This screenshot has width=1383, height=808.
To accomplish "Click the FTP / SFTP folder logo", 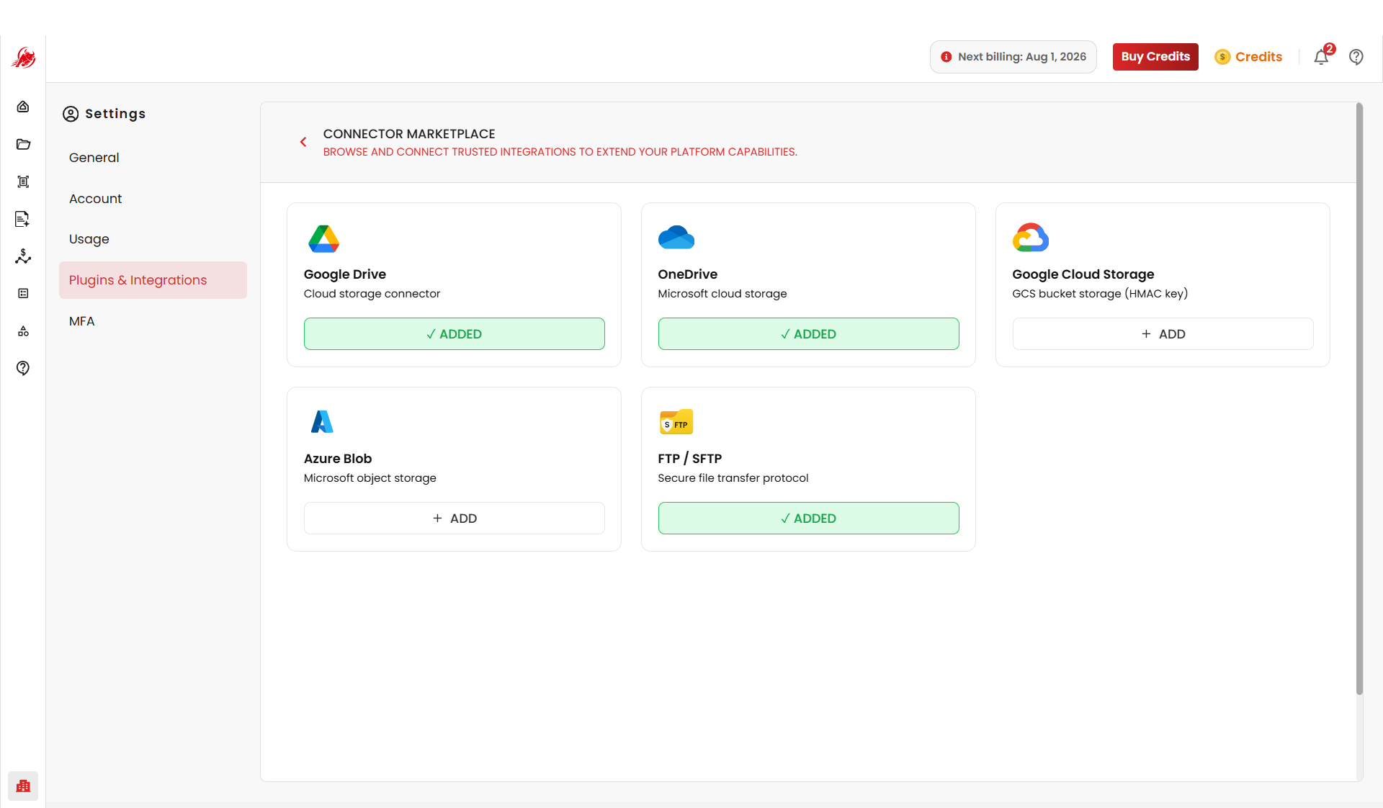I will 676,422.
